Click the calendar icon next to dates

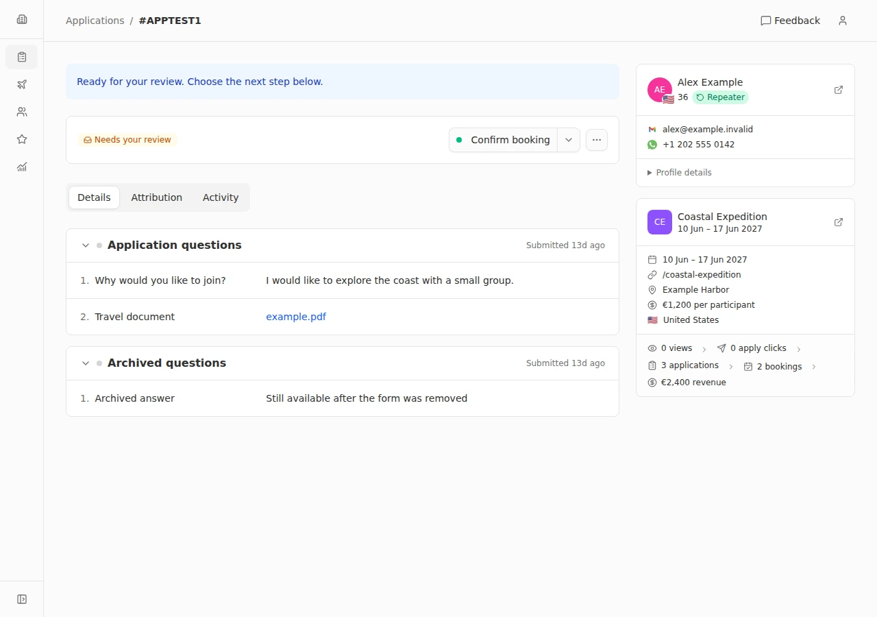[652, 260]
